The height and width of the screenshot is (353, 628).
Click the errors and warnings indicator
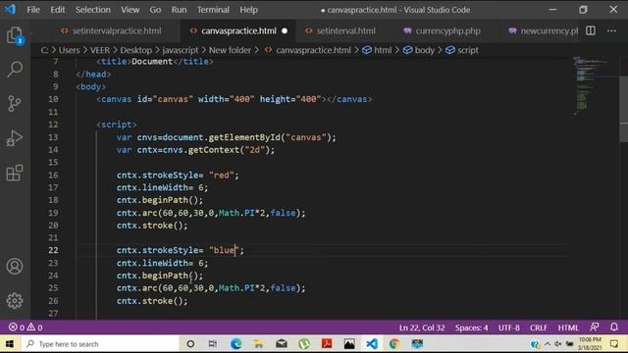[26, 328]
